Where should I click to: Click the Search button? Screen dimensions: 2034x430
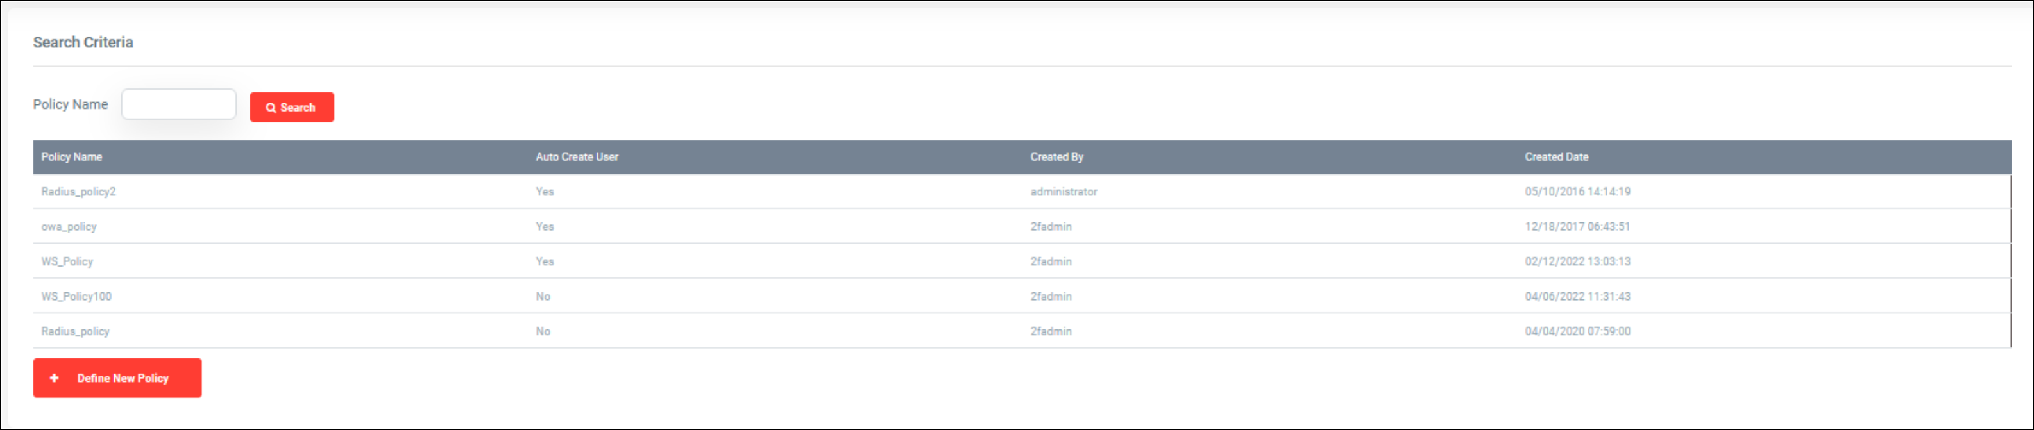point(291,107)
